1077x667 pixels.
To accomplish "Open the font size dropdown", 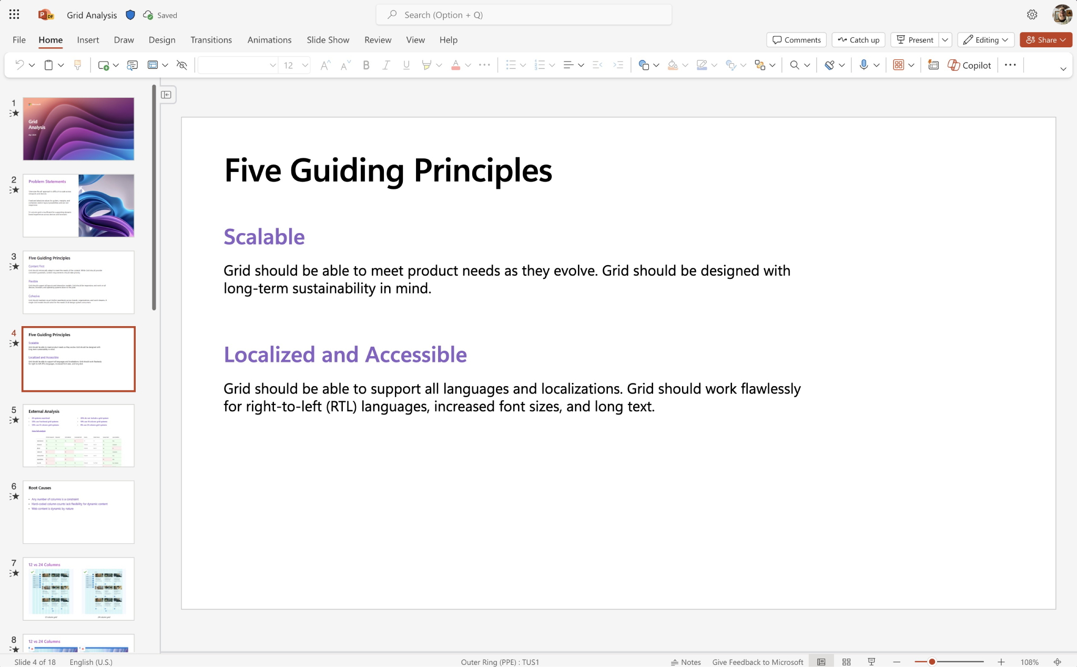I will [x=304, y=65].
